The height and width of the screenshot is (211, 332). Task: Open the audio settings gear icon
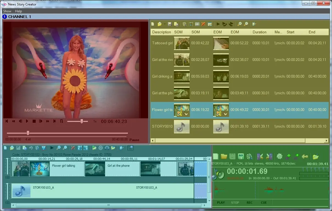pyautogui.click(x=279, y=157)
